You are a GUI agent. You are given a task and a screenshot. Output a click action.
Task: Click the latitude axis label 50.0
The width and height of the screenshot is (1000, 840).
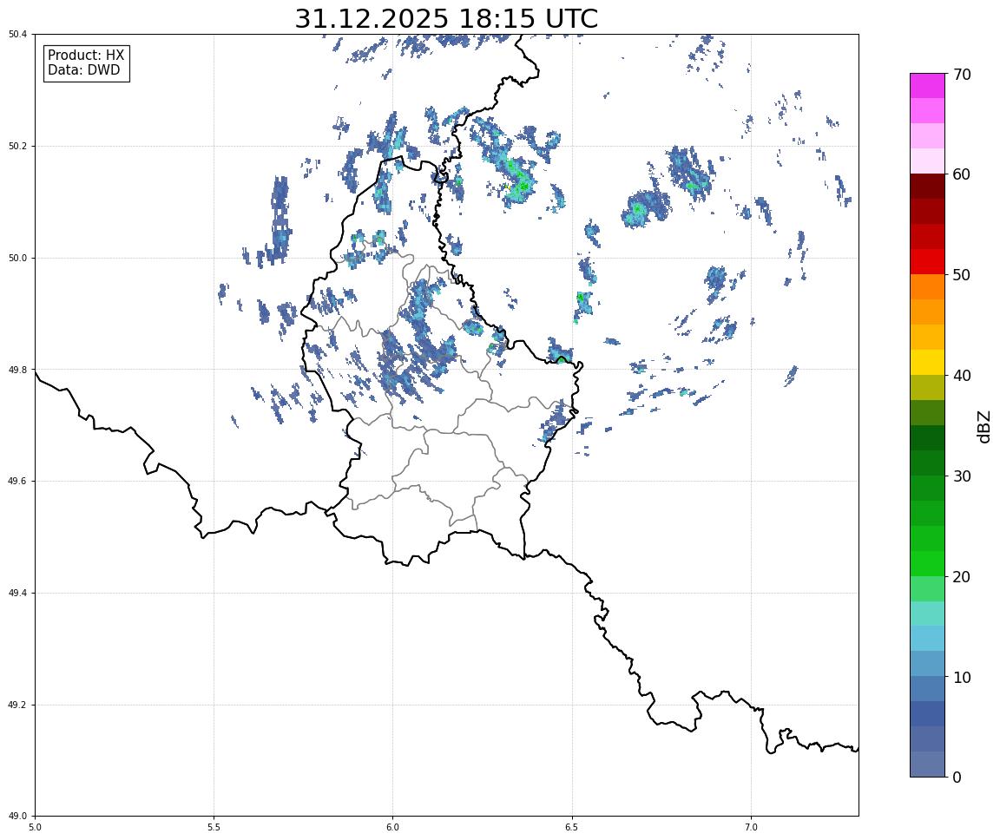click(x=17, y=258)
